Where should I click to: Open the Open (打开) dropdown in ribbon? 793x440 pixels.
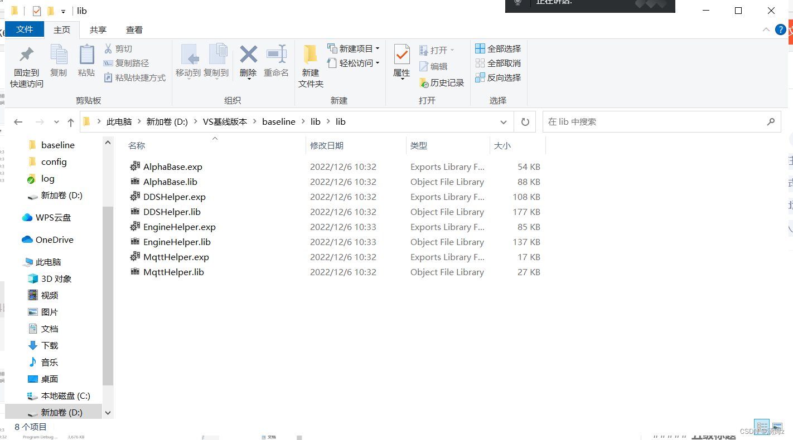click(437, 50)
